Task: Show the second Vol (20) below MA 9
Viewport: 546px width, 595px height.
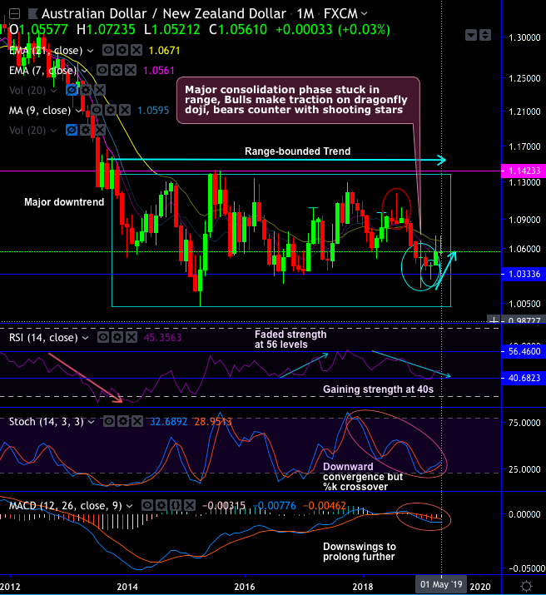Action: point(72,130)
